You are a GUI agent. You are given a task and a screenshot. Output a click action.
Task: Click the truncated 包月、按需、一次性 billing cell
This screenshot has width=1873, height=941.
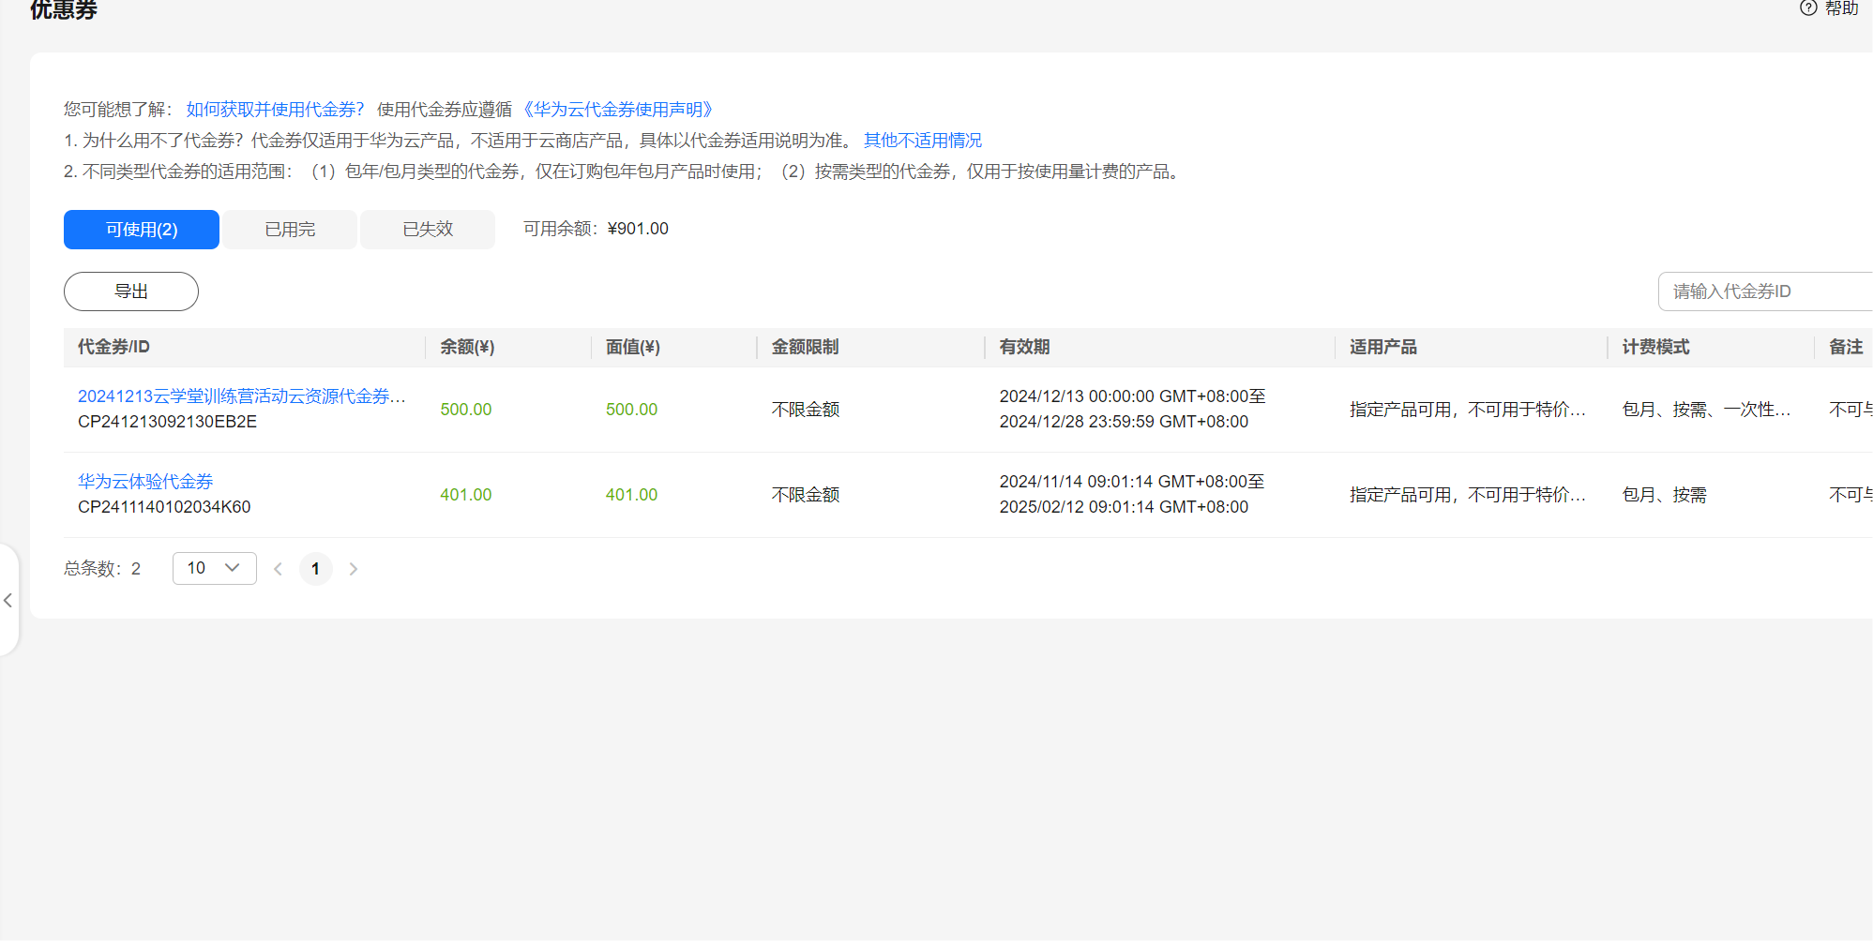[1707, 410]
